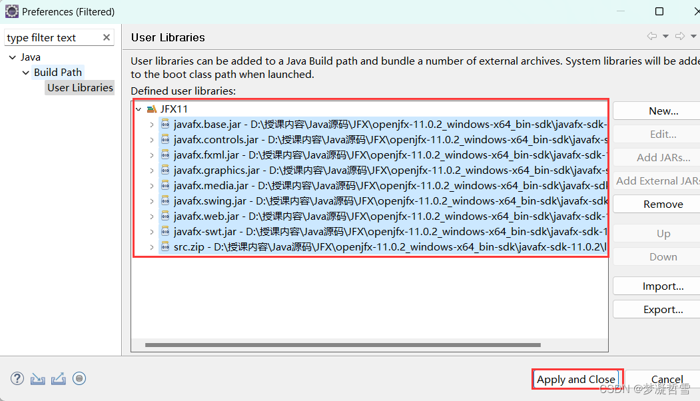Screen dimensions: 700x401
Task: Collapse the JFX11 library node
Action: click(x=139, y=109)
